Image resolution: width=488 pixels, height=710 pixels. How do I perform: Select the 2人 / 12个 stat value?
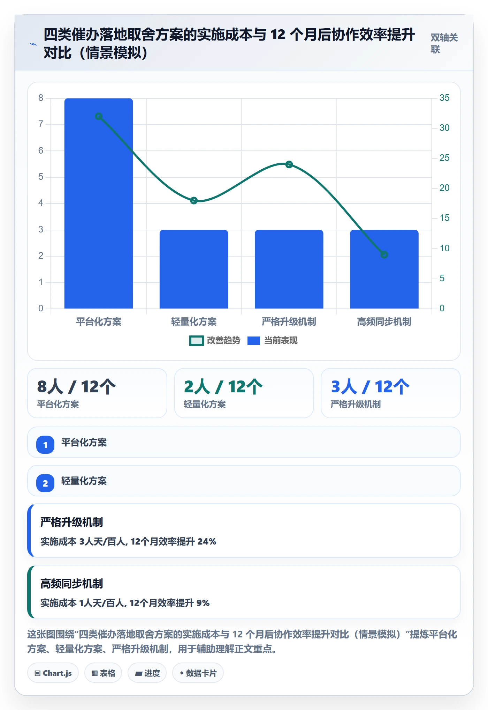(223, 387)
